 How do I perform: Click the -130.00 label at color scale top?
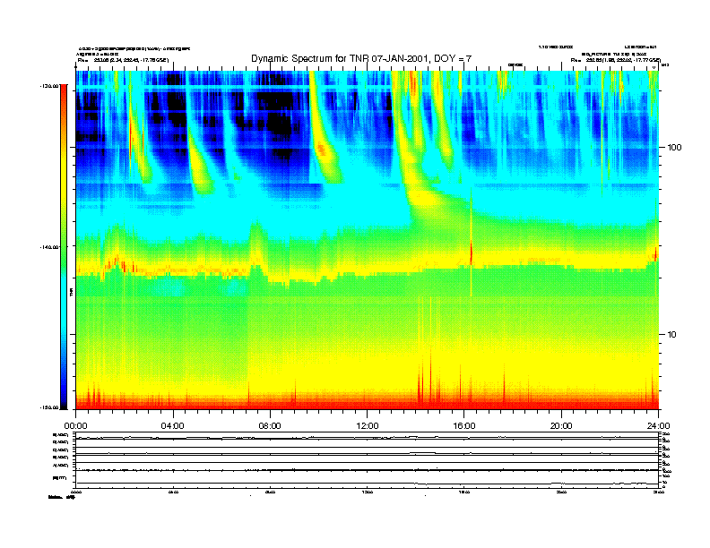click(49, 85)
